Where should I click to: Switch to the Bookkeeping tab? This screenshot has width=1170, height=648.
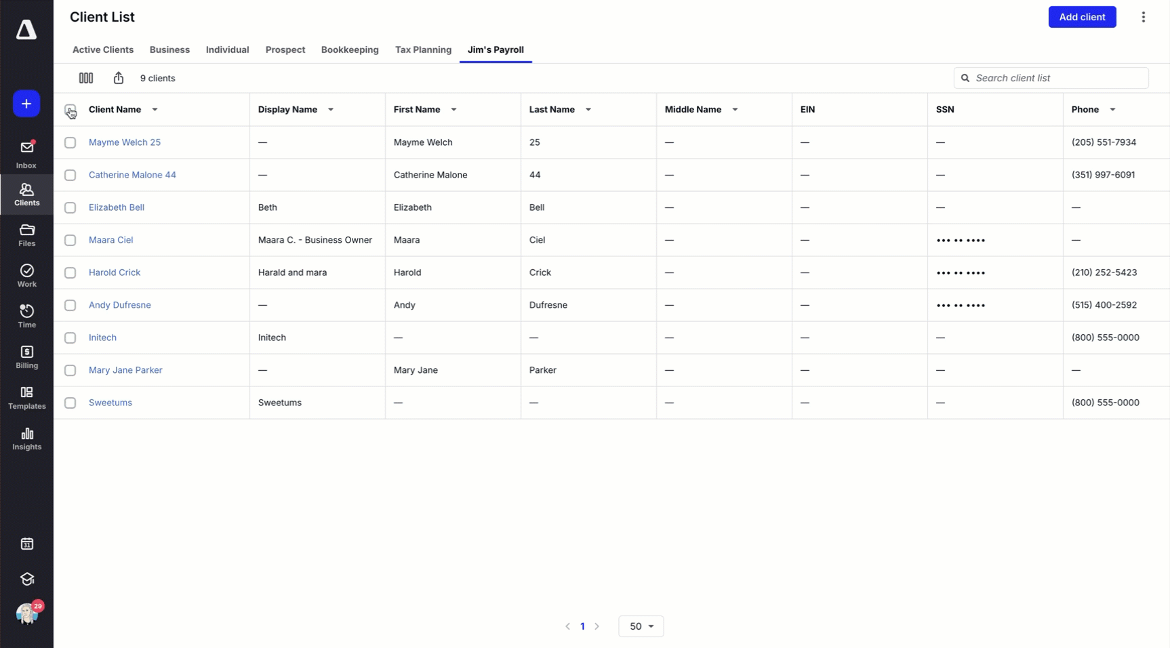(x=350, y=49)
